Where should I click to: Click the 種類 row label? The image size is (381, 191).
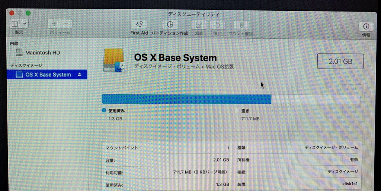(242, 148)
